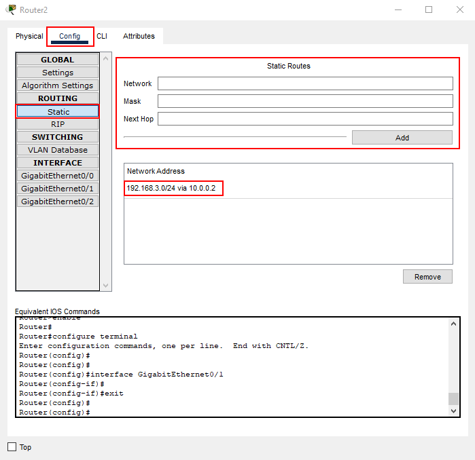
Task: Click the Router2 Packet Tracer title icon
Action: [11, 9]
